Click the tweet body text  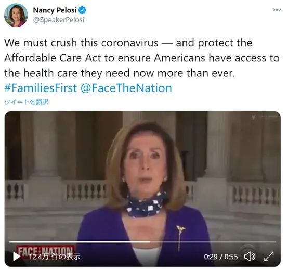pos(141,58)
